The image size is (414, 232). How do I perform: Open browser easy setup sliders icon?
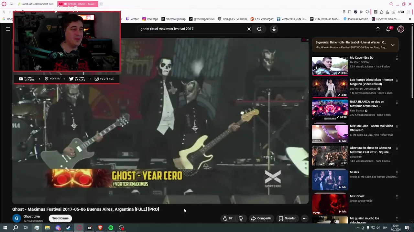click(x=409, y=12)
